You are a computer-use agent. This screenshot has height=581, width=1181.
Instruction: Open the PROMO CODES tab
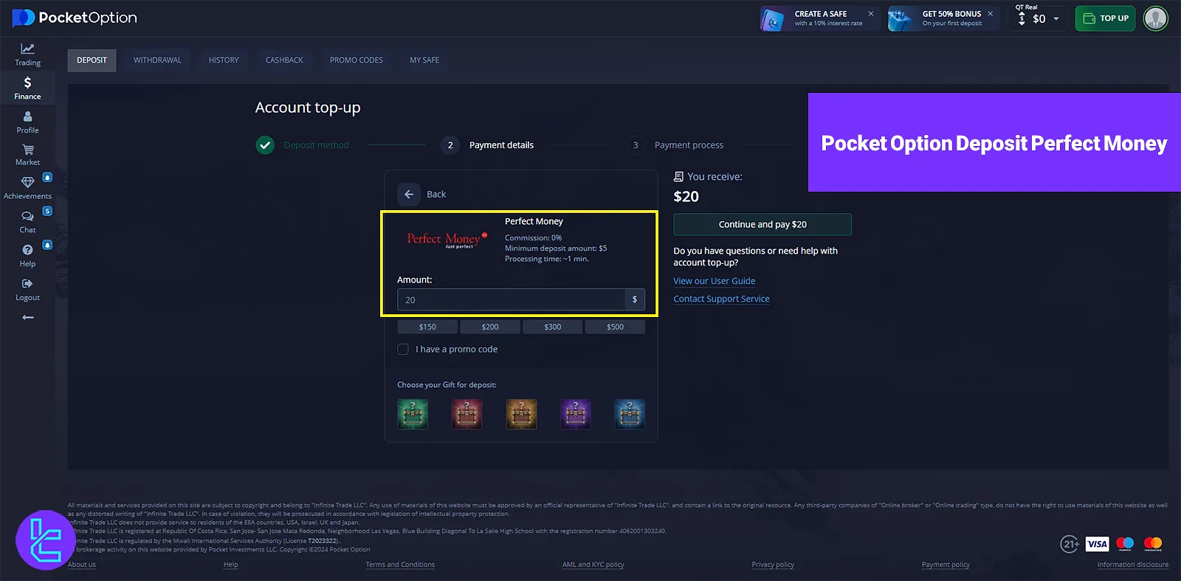pos(357,60)
